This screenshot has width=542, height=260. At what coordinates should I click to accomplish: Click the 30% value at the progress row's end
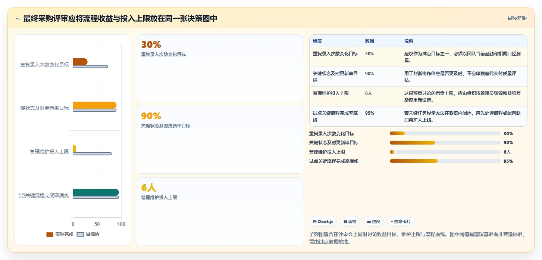click(x=508, y=133)
